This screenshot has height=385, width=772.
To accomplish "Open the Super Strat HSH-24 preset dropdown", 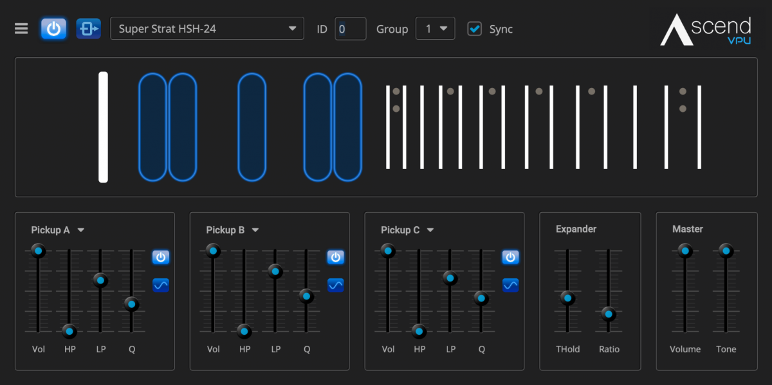I will (x=207, y=29).
